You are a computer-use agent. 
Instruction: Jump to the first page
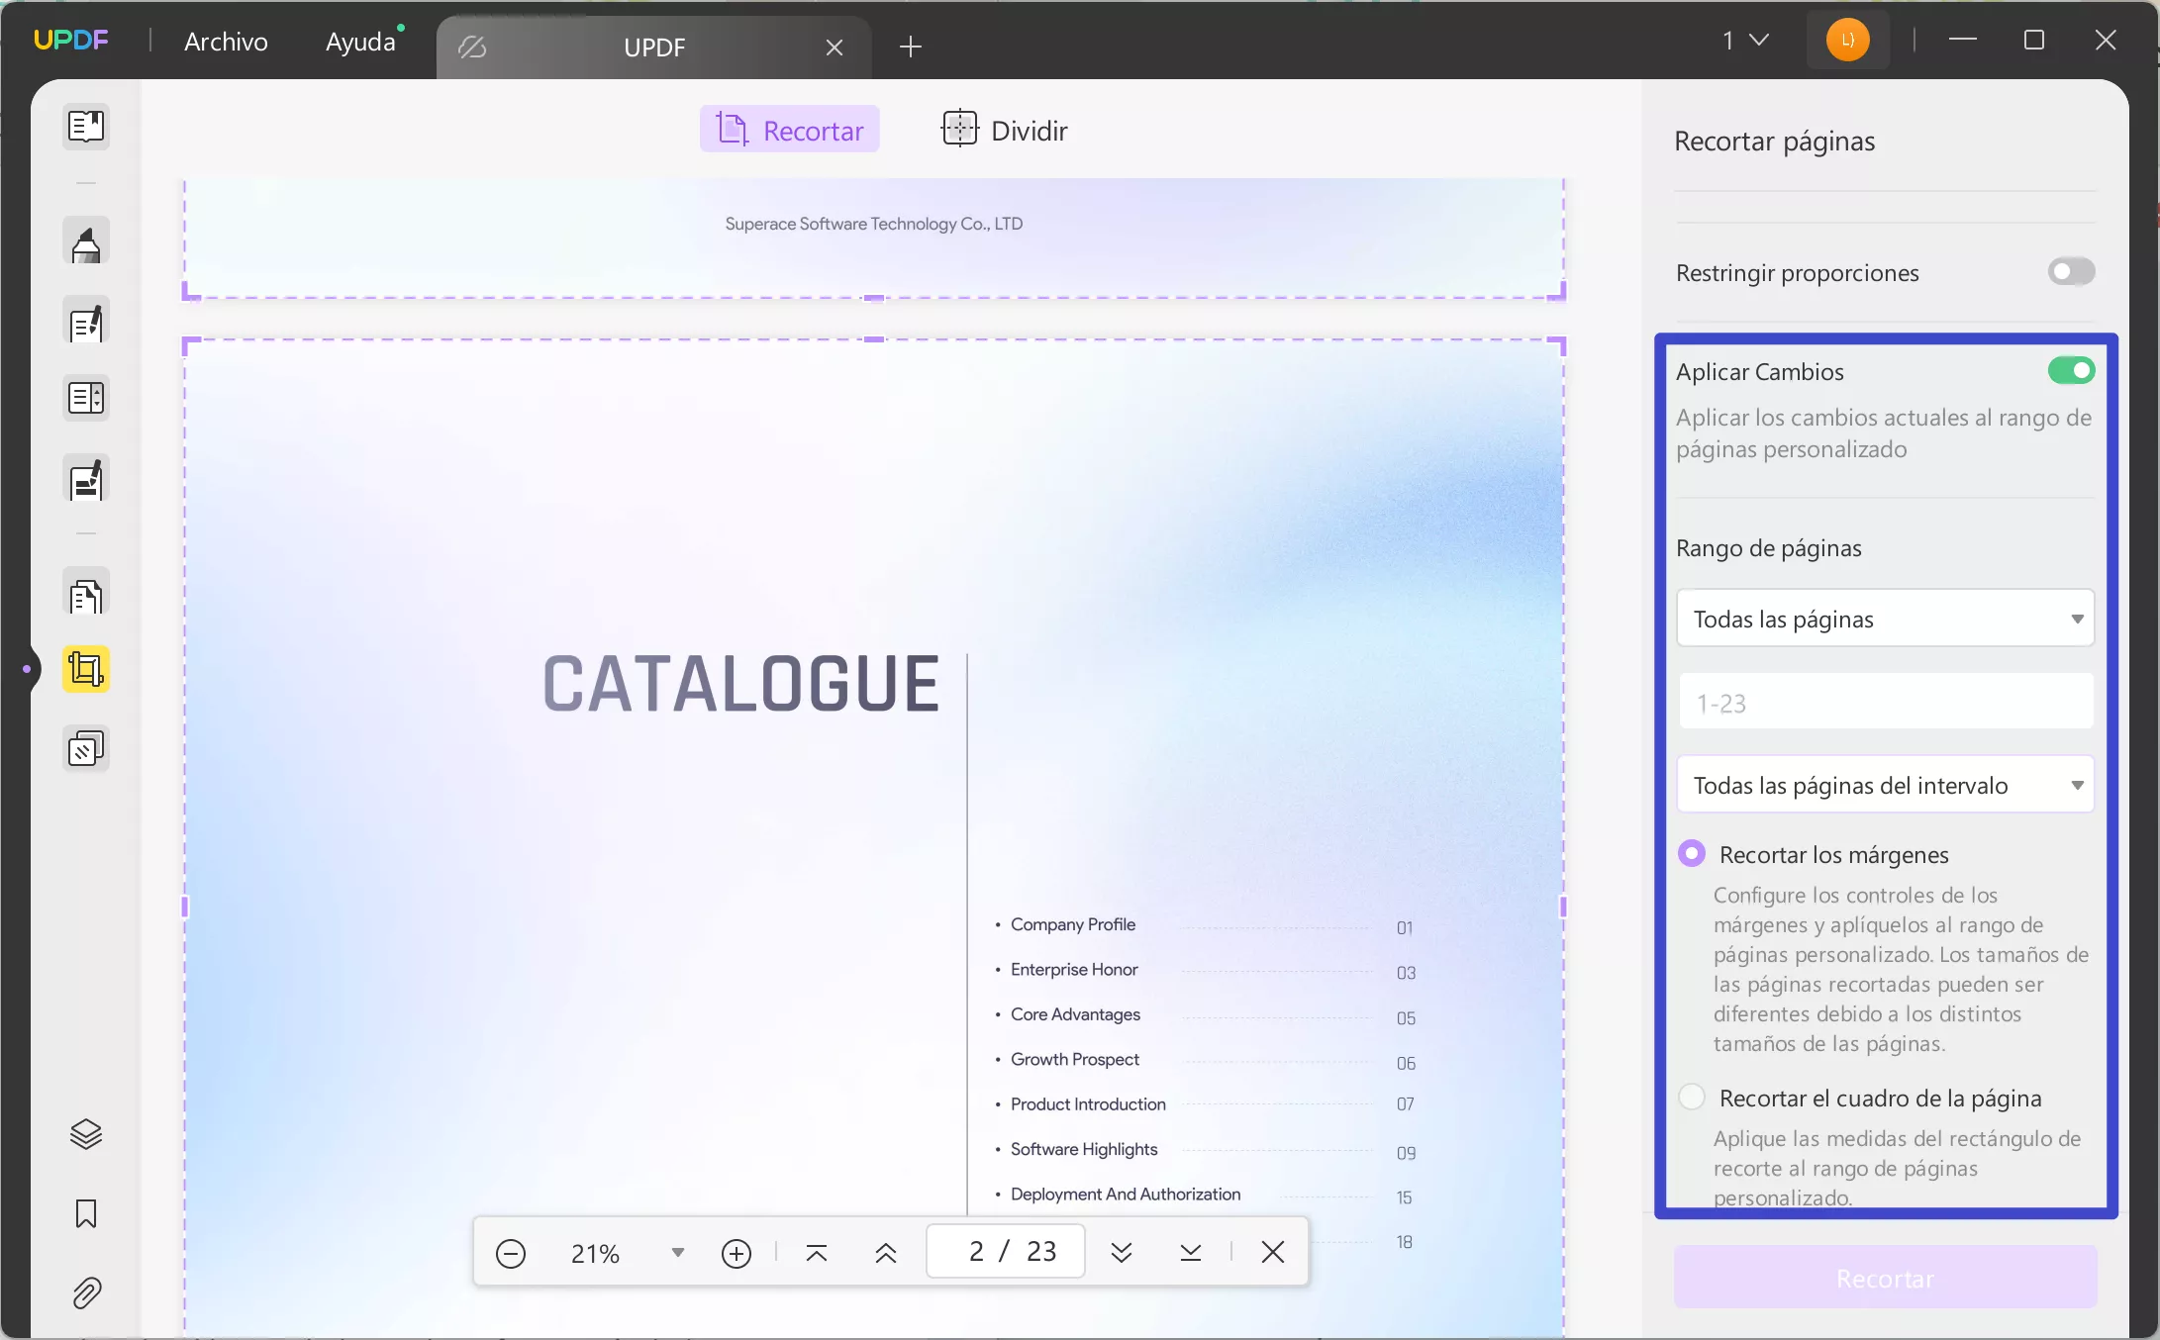pyautogui.click(x=817, y=1253)
